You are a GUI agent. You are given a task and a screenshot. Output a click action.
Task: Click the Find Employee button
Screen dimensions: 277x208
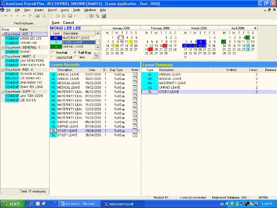coord(24,23)
